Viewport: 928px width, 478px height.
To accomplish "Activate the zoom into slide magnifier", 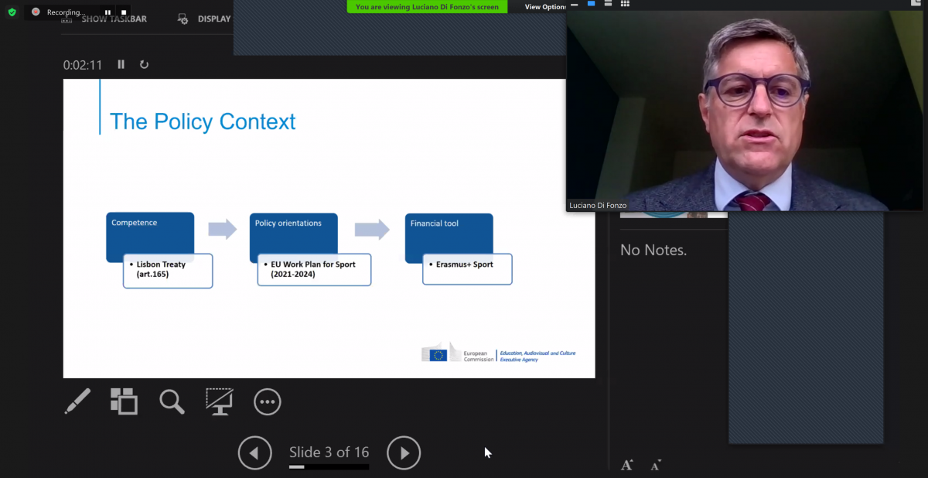I will click(172, 401).
